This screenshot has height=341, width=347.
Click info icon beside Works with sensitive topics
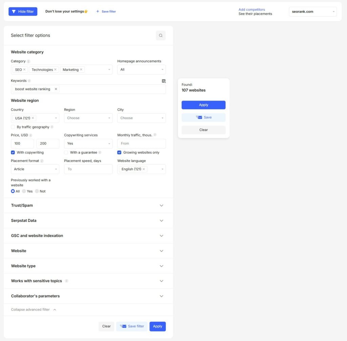tap(66, 281)
